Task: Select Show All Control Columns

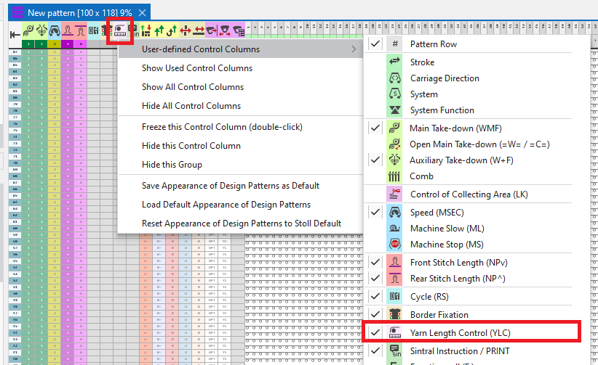Action: point(193,87)
